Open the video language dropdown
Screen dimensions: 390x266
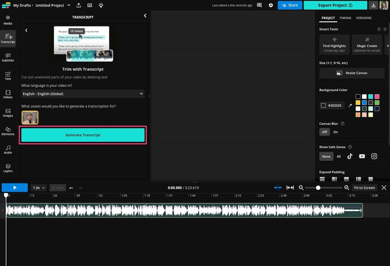83,93
